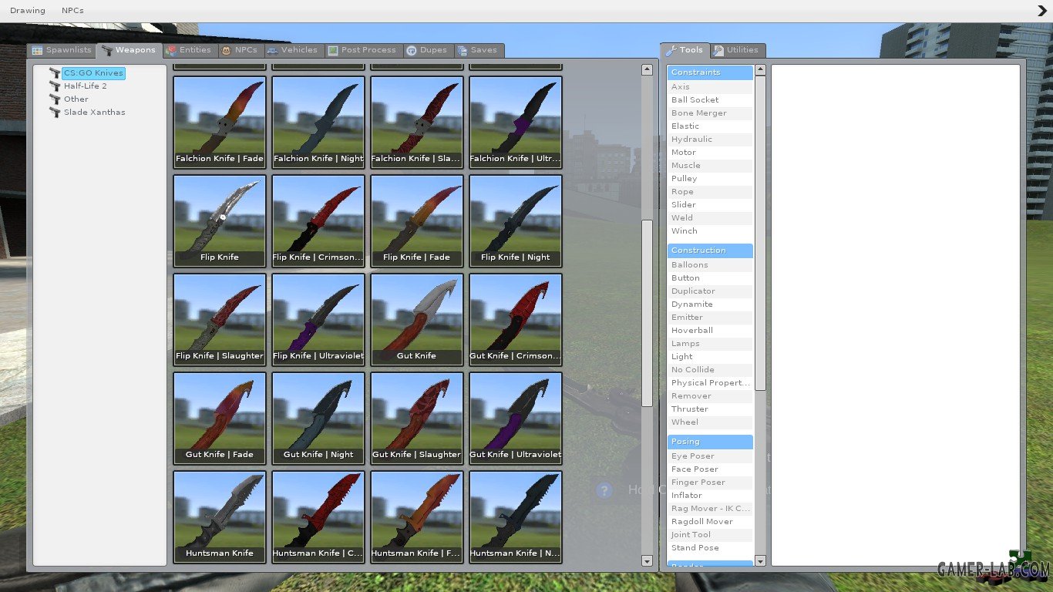The height and width of the screenshot is (592, 1053).
Task: Collapse the Posing tool category
Action: click(710, 442)
